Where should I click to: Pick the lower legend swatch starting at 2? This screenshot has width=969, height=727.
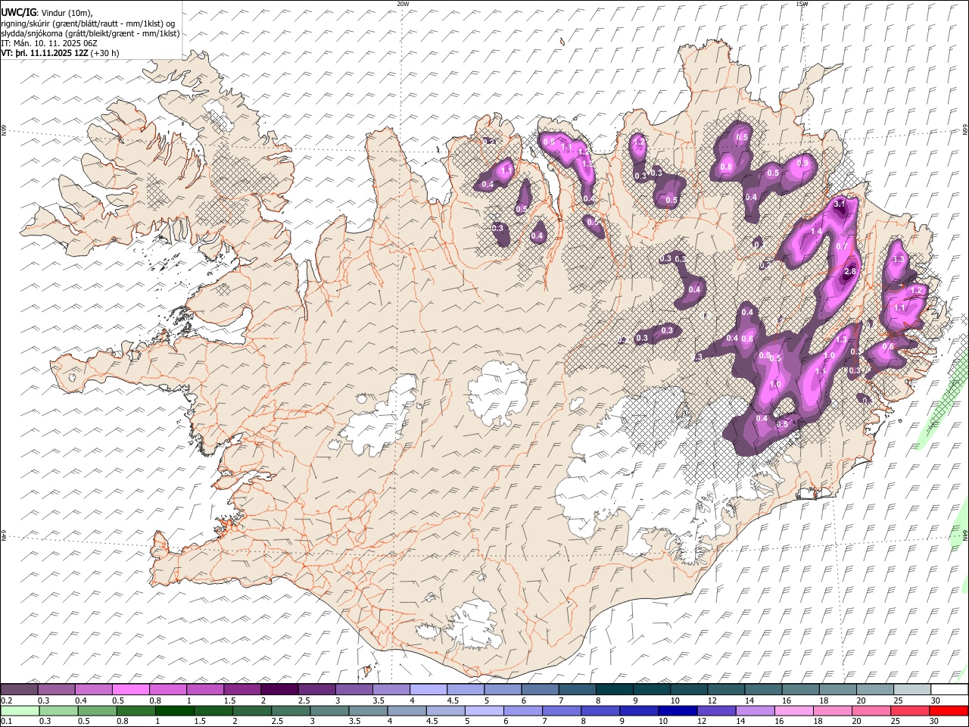[x=251, y=710]
